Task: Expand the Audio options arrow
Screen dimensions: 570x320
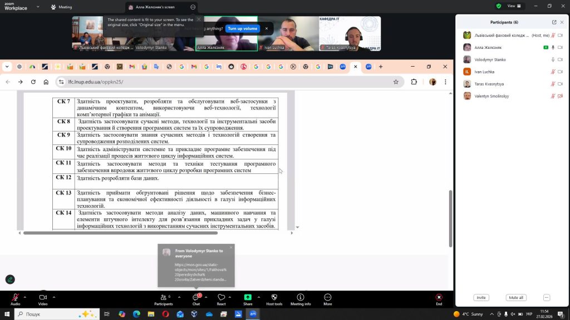Action: 26,297
